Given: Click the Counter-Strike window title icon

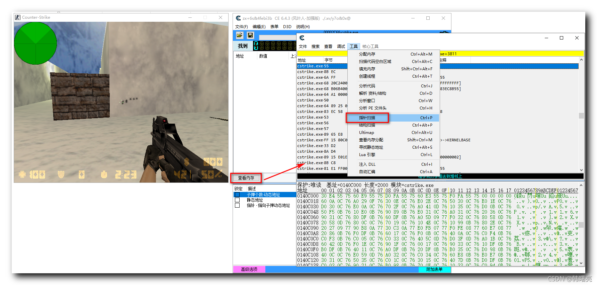Looking at the screenshot, I should (18, 17).
